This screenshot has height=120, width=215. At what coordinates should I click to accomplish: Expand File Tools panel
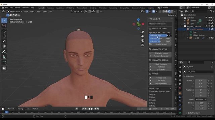click(160, 81)
